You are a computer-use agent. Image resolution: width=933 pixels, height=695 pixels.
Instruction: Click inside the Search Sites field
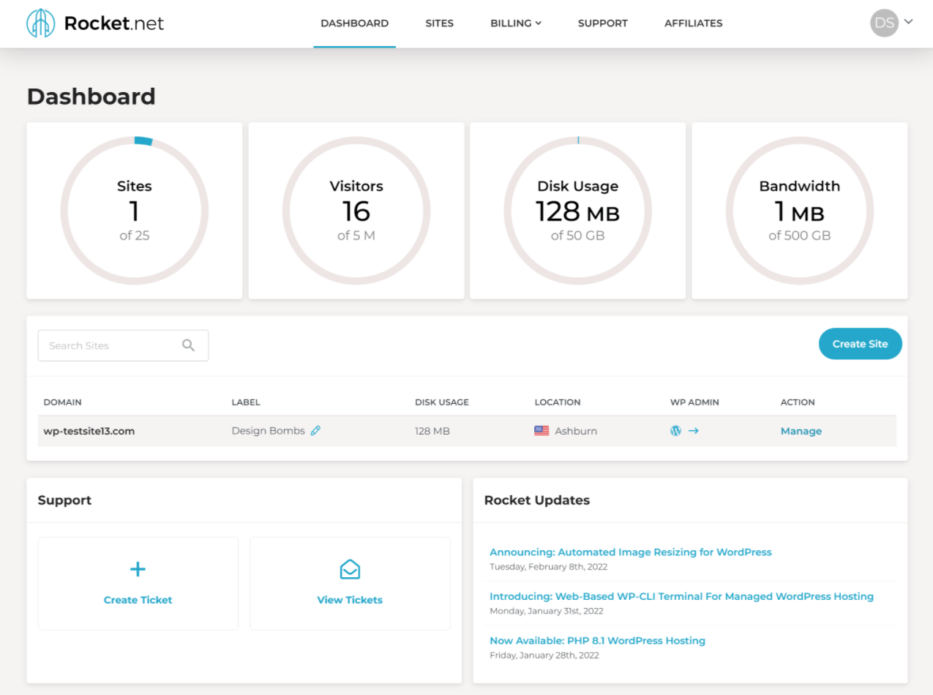(102, 345)
